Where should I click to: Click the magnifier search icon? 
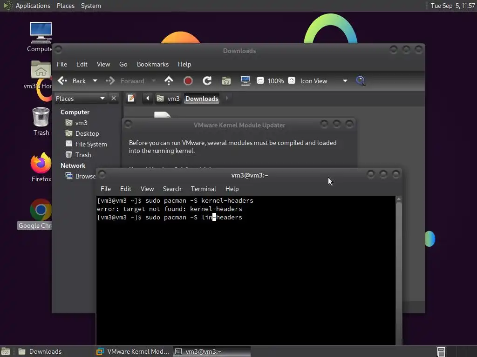pyautogui.click(x=361, y=81)
